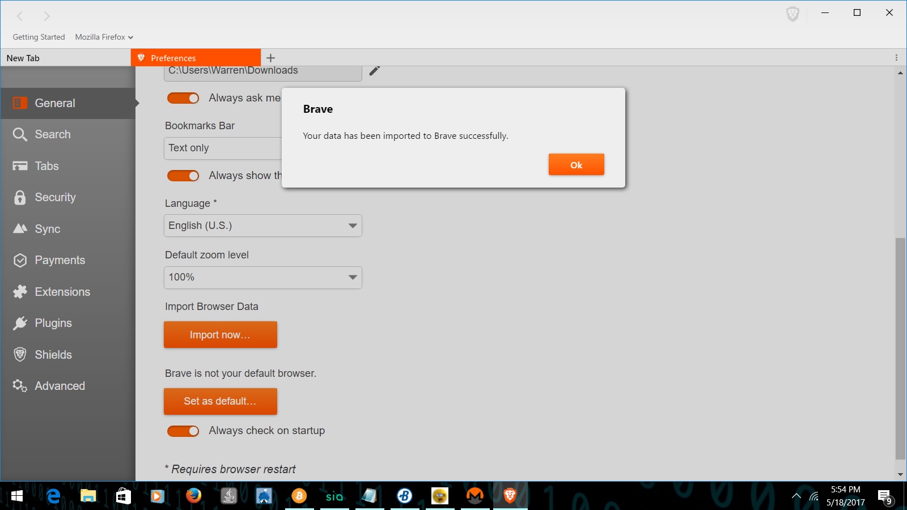Open Sync preferences section
This screenshot has width=907, height=510.
point(68,229)
